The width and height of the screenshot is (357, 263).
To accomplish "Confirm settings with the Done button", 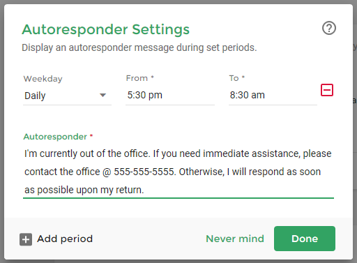I will (x=305, y=239).
